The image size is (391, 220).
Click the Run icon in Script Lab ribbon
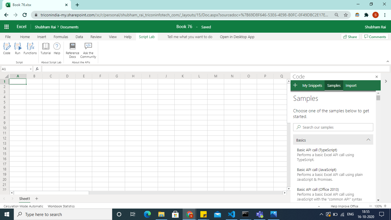[17, 49]
